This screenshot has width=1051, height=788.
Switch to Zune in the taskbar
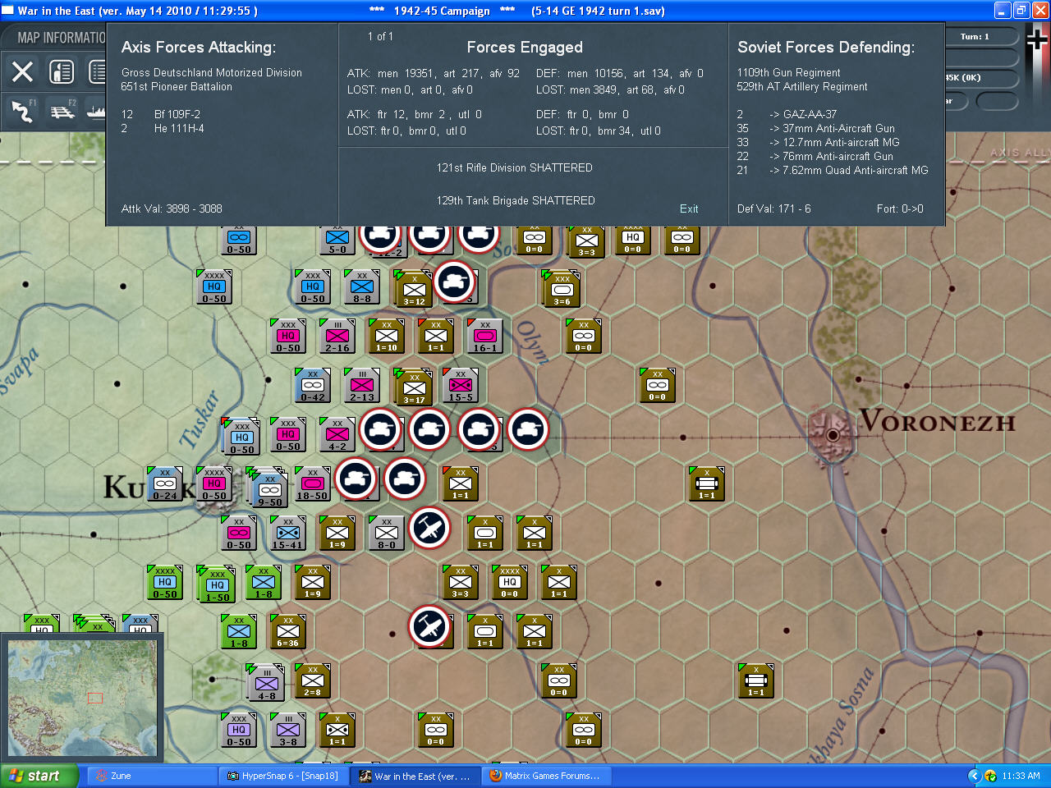[152, 776]
